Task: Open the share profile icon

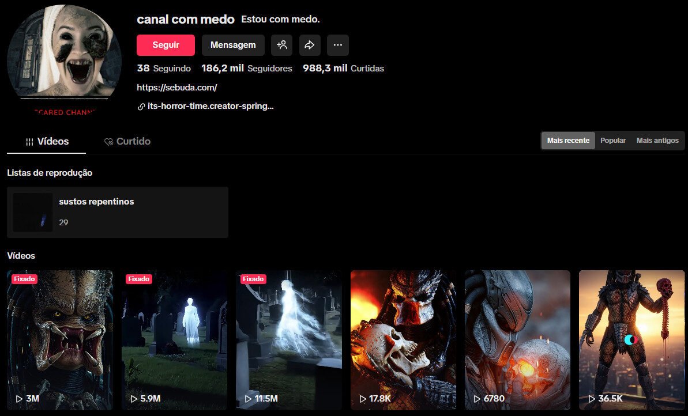Action: tap(310, 45)
